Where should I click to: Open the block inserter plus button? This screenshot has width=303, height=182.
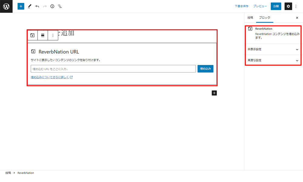(x=21, y=6)
